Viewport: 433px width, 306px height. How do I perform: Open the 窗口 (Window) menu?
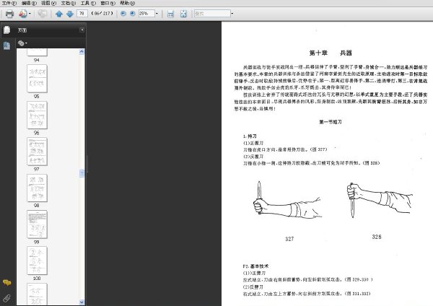pyautogui.click(x=108, y=3)
